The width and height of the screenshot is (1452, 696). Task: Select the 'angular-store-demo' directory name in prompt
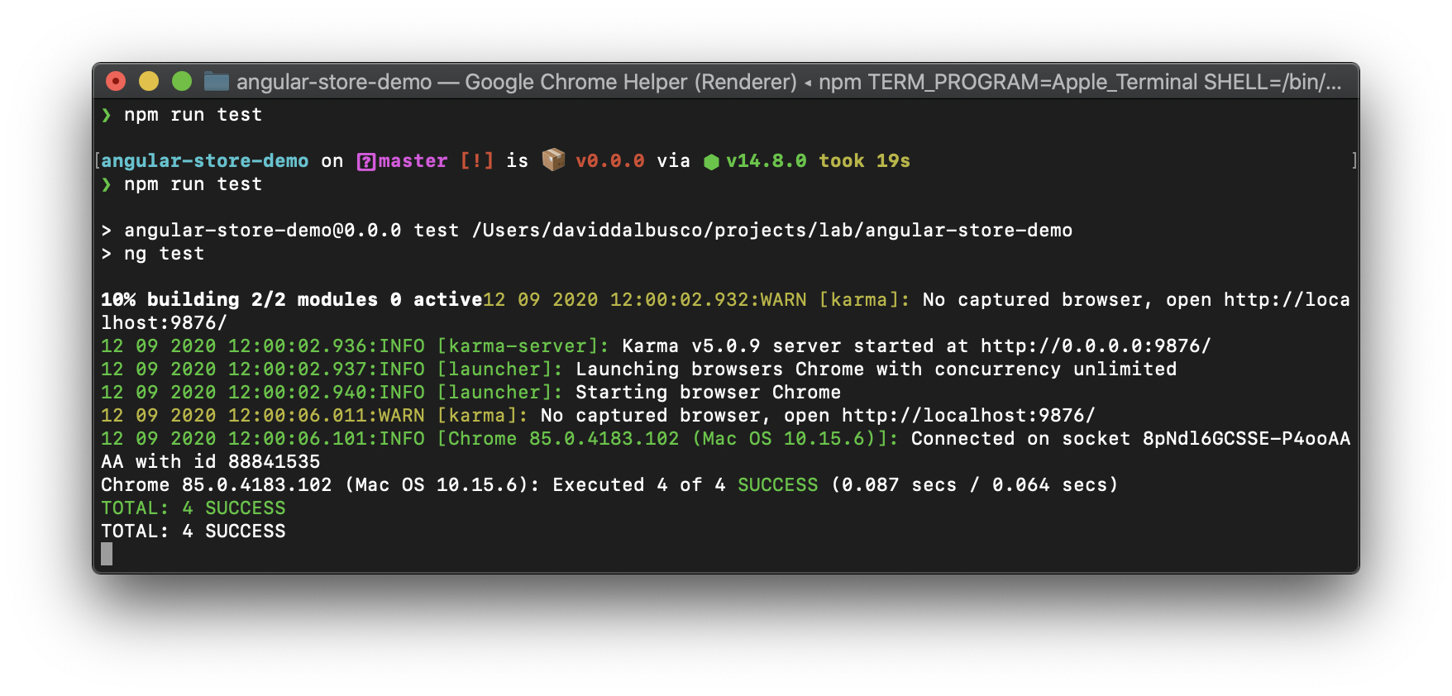point(205,161)
